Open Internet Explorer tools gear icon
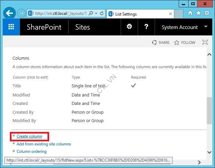This screenshot has height=168, width=215. 207,13
